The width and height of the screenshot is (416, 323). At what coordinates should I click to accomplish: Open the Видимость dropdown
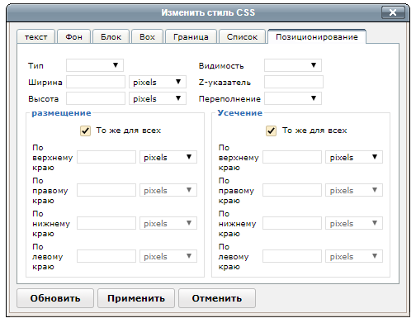[293, 65]
